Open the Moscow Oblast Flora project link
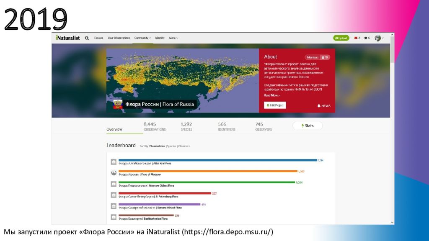The image size is (429, 241). [x=146, y=185]
